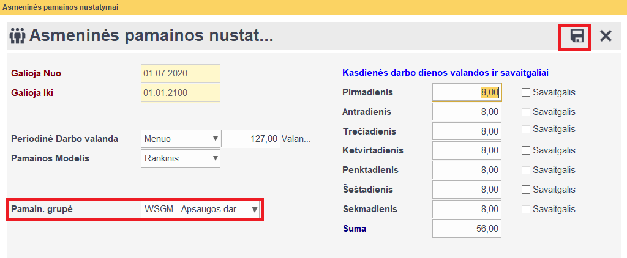Image resolution: width=627 pixels, height=258 pixels.
Task: Enable Savaitgalis for Šeštadienis
Action: pos(525,190)
